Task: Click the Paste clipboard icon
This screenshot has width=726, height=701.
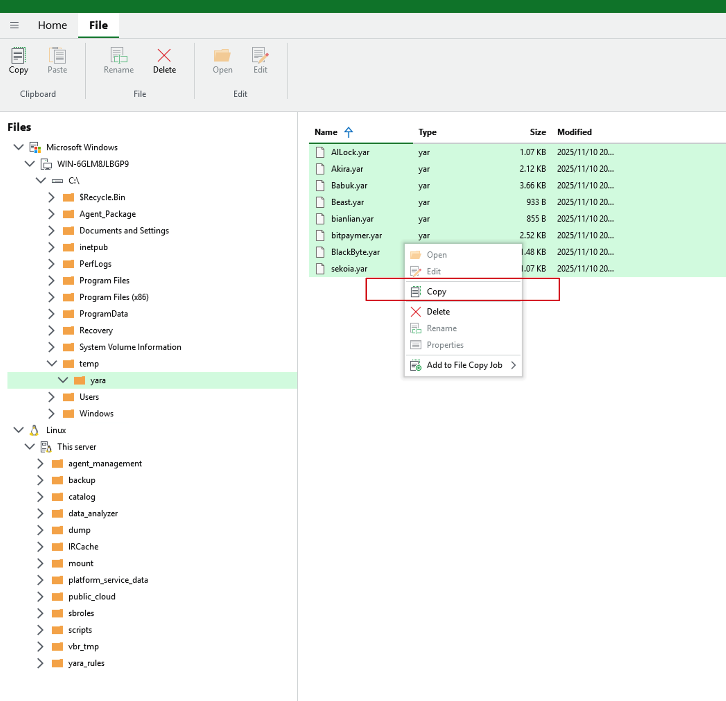Action: coord(57,56)
